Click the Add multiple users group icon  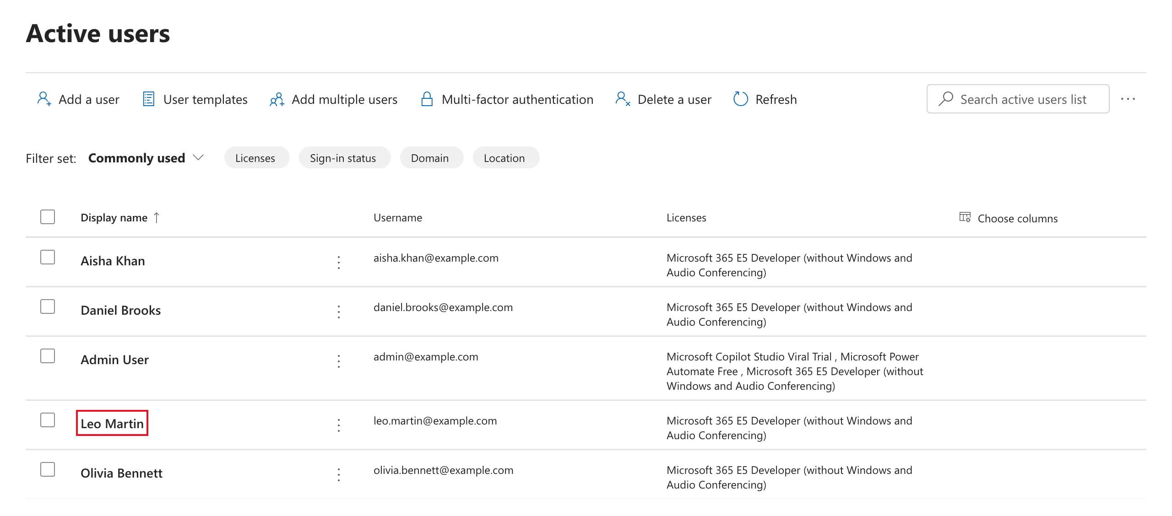tap(277, 99)
